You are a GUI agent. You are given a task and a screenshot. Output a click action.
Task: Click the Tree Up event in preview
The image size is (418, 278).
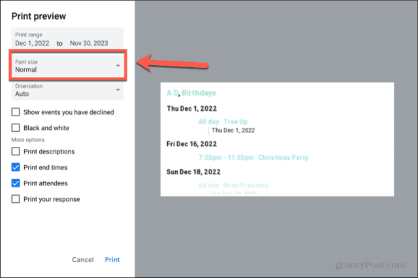pyautogui.click(x=235, y=121)
